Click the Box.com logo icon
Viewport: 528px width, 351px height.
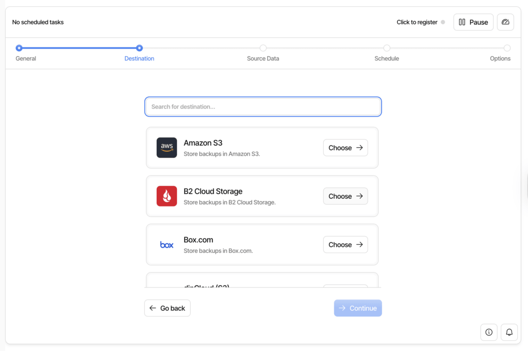(x=167, y=245)
